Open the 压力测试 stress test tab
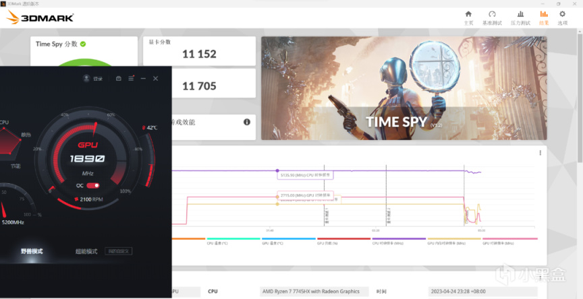The width and height of the screenshot is (583, 299). (520, 18)
